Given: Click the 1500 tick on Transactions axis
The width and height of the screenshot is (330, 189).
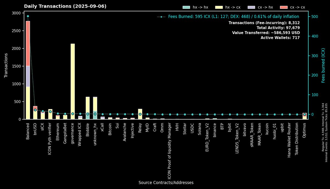Looking at the screenshot, I should click(x=16, y=66).
